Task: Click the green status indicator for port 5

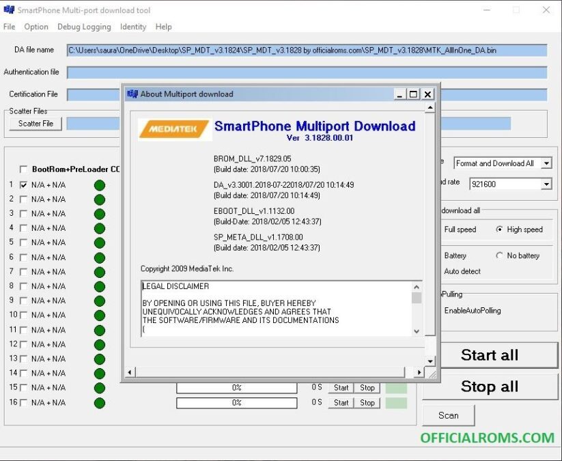Action: point(100,242)
